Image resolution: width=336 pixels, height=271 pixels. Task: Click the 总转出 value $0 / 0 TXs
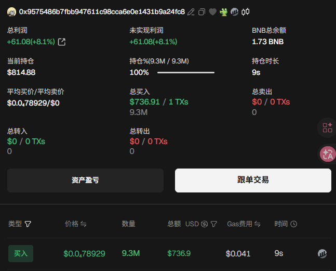coord(149,141)
